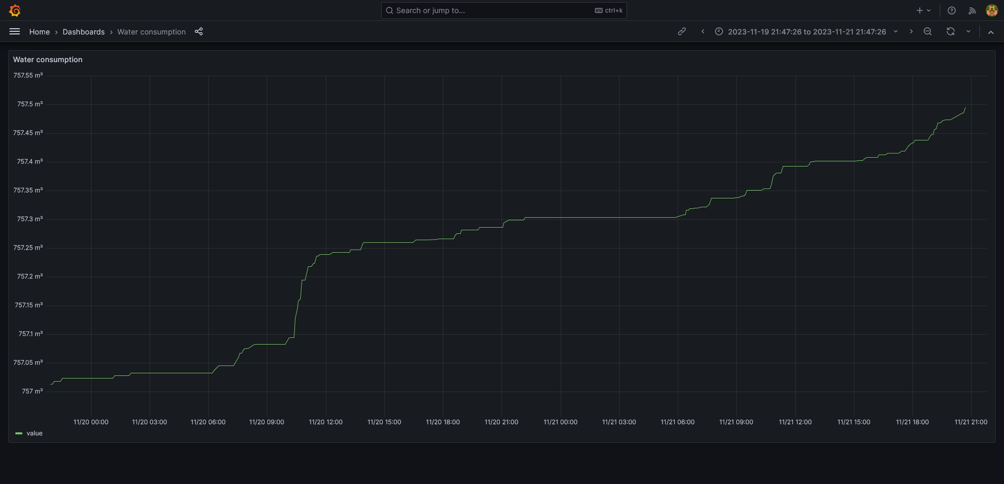Open the help menu
Image resolution: width=1004 pixels, height=484 pixels.
tap(952, 10)
